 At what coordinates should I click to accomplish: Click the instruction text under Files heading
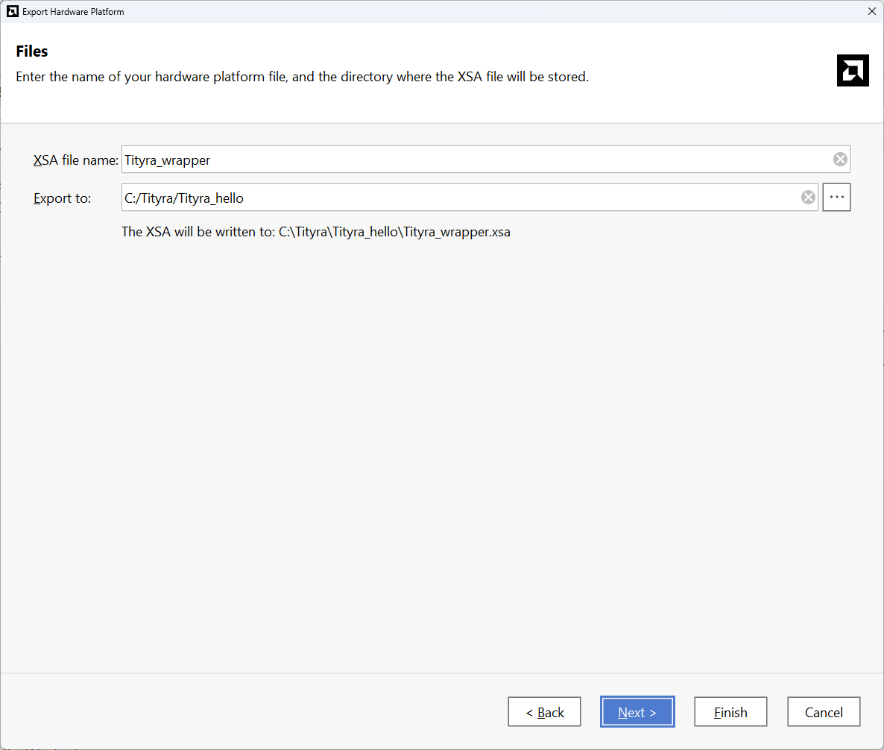click(x=302, y=77)
